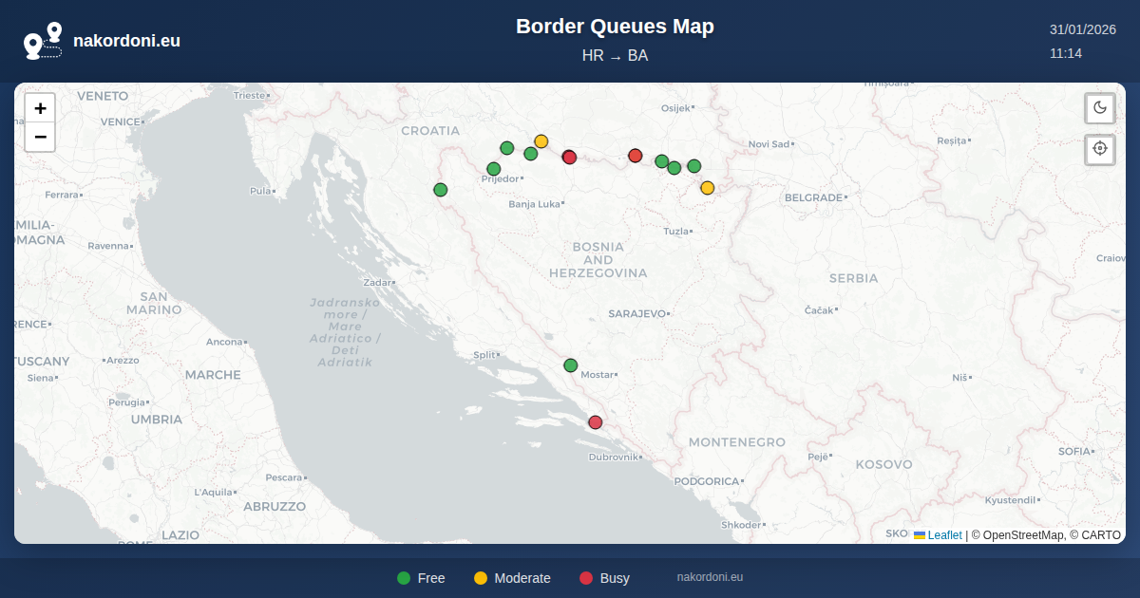Click the yellow marker north of Tuzla
Screen dimensions: 1140x598
[x=708, y=188]
